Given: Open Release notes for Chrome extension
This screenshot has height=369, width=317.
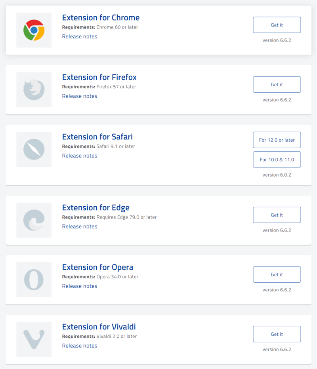Looking at the screenshot, I should [x=80, y=36].
